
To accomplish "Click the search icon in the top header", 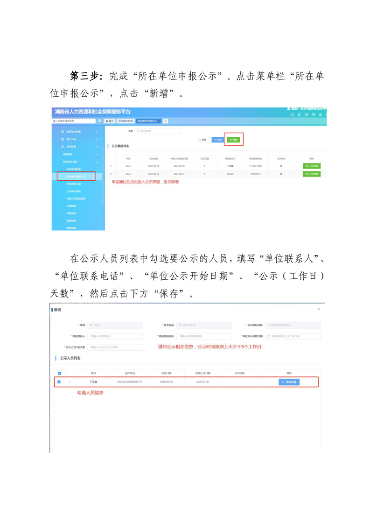I will click(293, 114).
